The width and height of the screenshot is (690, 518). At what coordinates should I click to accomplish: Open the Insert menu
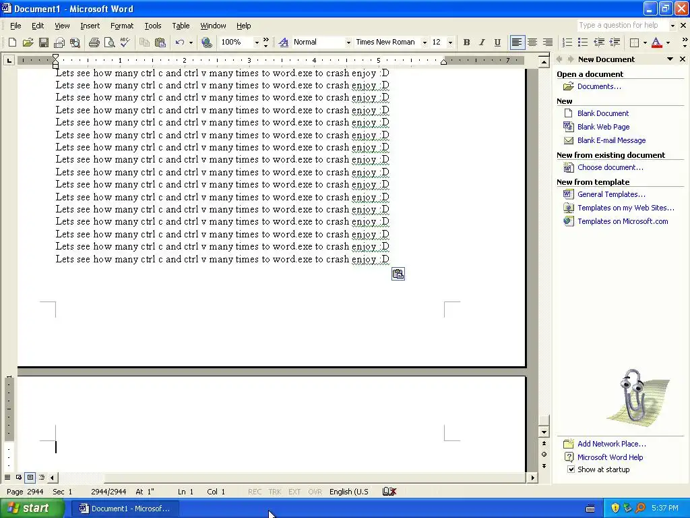click(x=90, y=26)
